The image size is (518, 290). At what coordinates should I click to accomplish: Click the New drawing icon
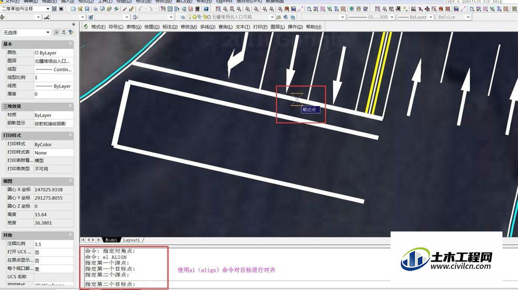click(73, 9)
